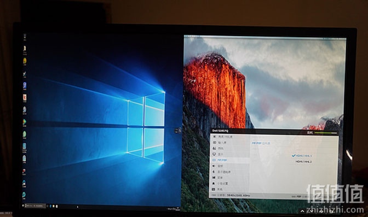
Task: Open the display monitor icon in OSD list
Action: [x=214, y=154]
